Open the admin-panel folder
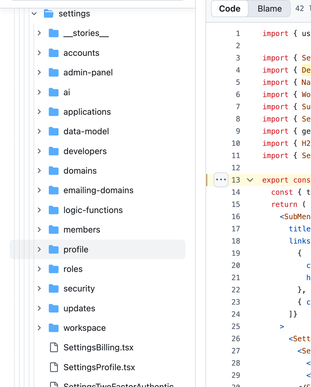The height and width of the screenshot is (387, 311). pos(88,72)
